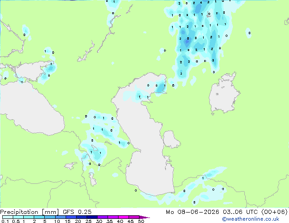The image size is (289, 223).
Task: Click the "20" legend tick label
Action: pyautogui.click(x=78, y=221)
